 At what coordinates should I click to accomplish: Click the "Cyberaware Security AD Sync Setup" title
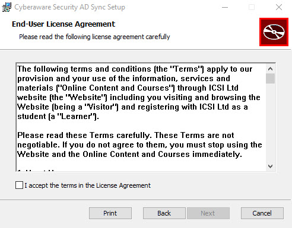[x=69, y=7]
